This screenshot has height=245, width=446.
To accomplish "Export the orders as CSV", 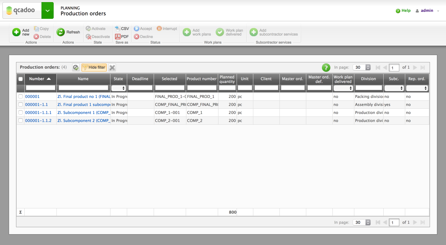I will pos(122,28).
